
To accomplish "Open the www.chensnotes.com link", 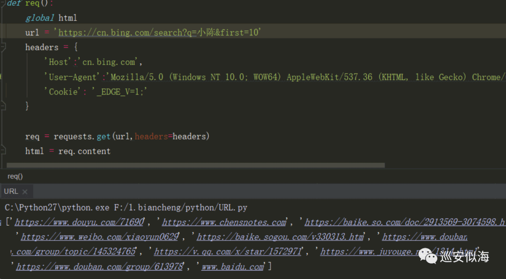I will tap(224, 222).
